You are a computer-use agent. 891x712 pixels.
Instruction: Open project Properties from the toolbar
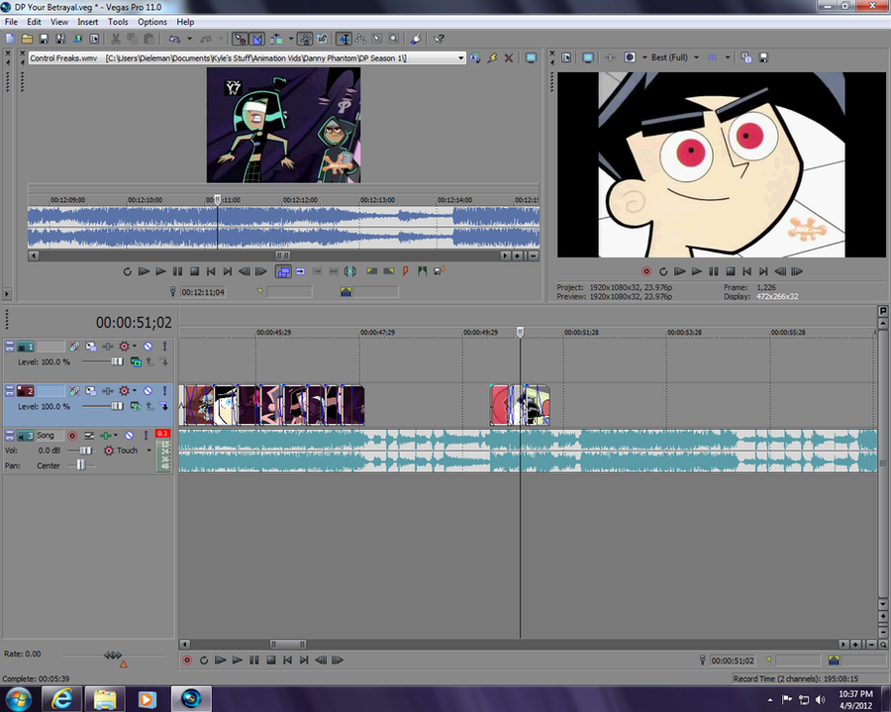point(94,39)
